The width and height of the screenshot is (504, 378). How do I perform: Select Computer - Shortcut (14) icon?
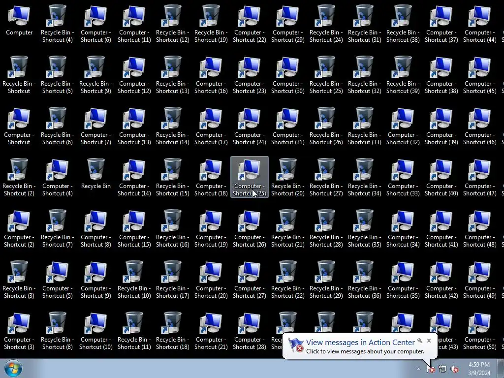[x=134, y=177]
